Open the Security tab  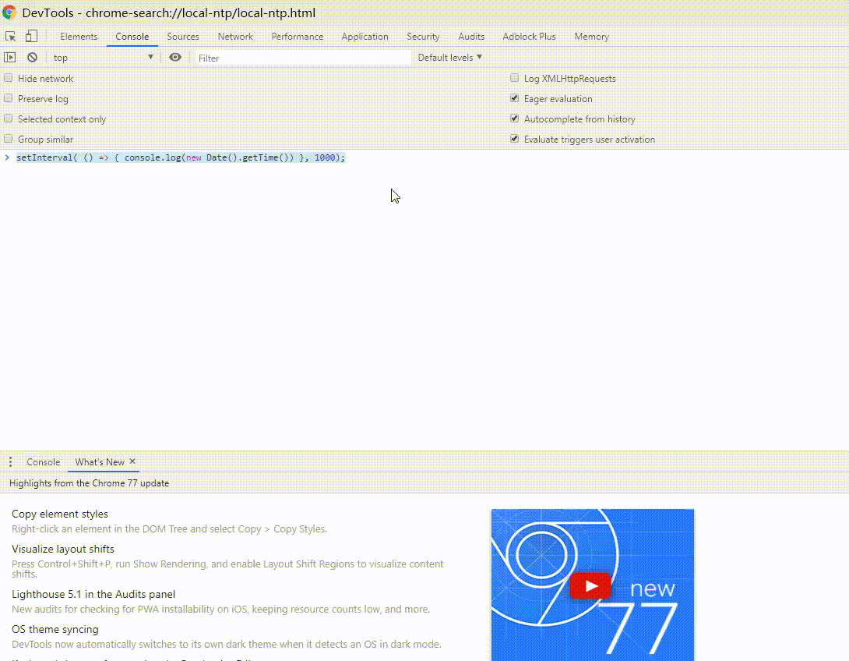coord(424,37)
